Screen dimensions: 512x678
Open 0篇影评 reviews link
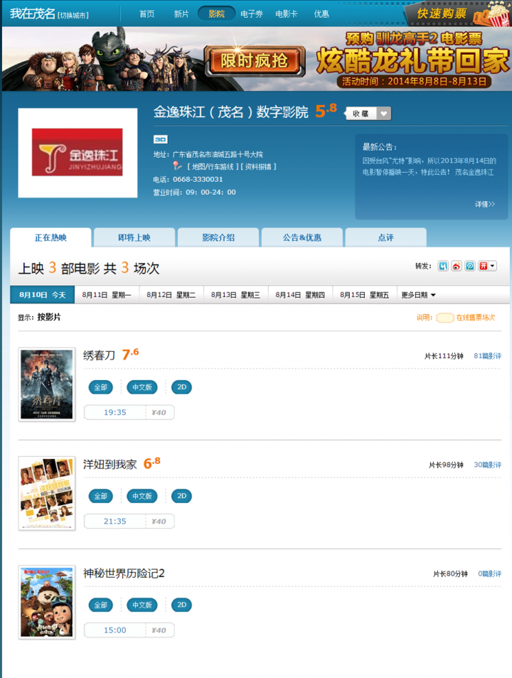[489, 574]
